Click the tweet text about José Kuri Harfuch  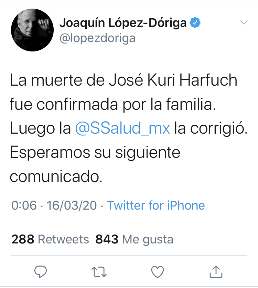click(x=129, y=128)
